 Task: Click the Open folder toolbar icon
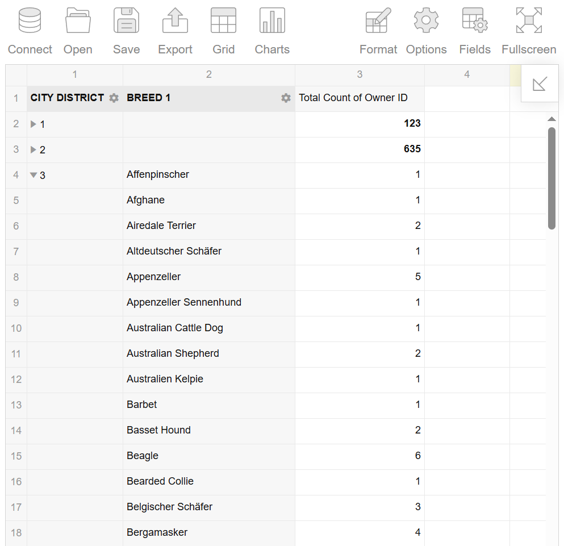78,20
